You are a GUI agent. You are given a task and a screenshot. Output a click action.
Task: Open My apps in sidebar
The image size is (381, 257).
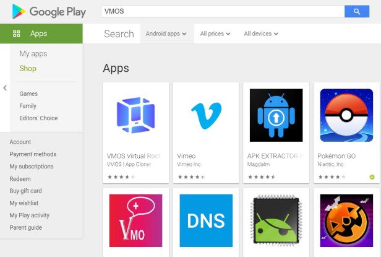coord(33,54)
